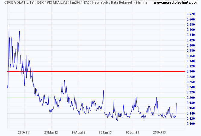This screenshot has height=136, width=201.
Task: Select the 0.200 price axis label
Action: (191, 98)
